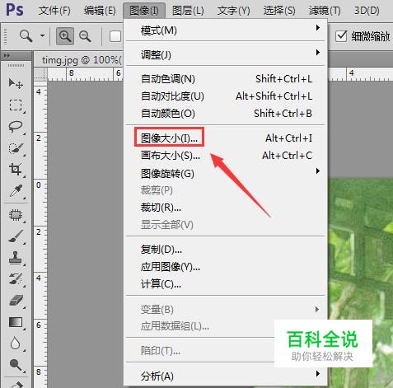
Task: Select the Clone Stamp tool
Action: (16, 258)
